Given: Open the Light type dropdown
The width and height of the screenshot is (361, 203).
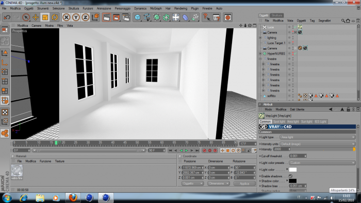Looking at the screenshot, I should coord(318,137).
